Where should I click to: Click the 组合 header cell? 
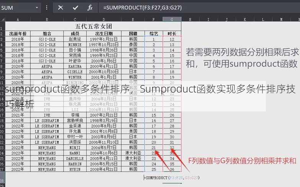click(x=47, y=34)
